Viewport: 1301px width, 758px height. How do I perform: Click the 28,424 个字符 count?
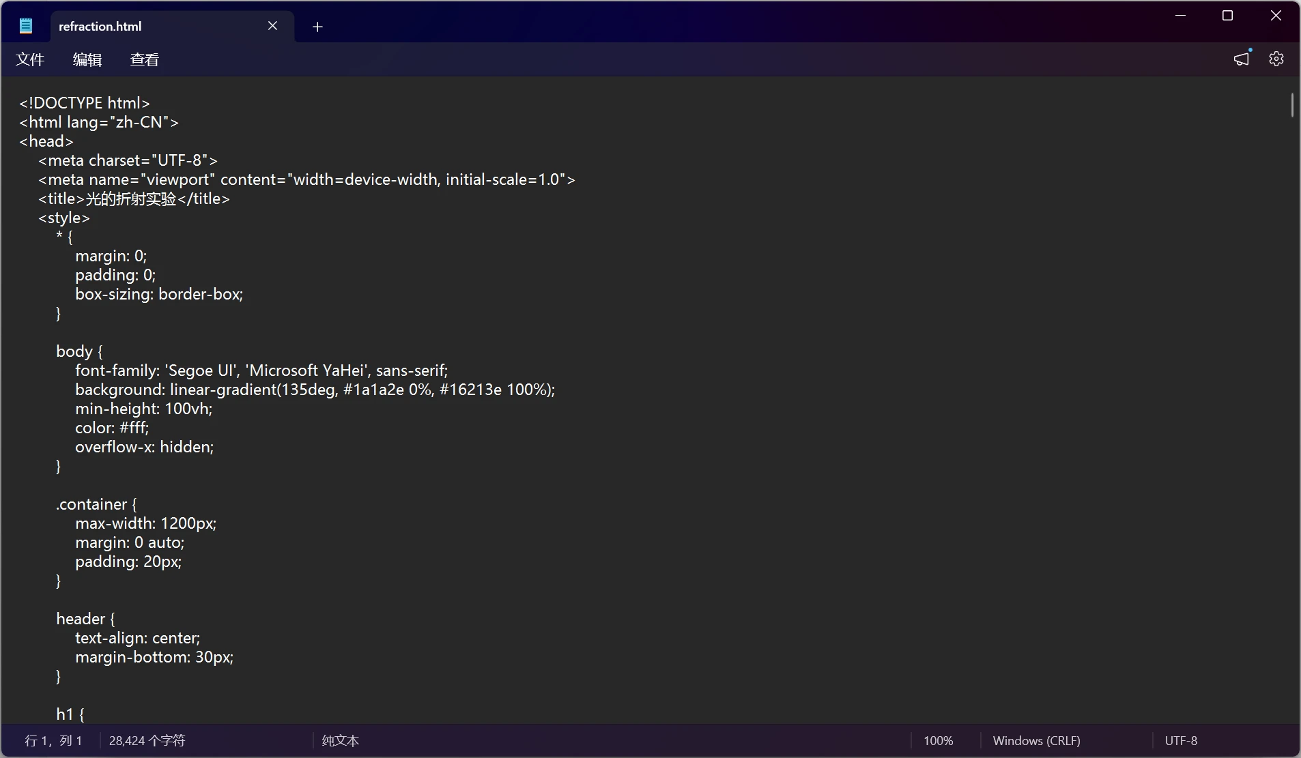tap(147, 741)
